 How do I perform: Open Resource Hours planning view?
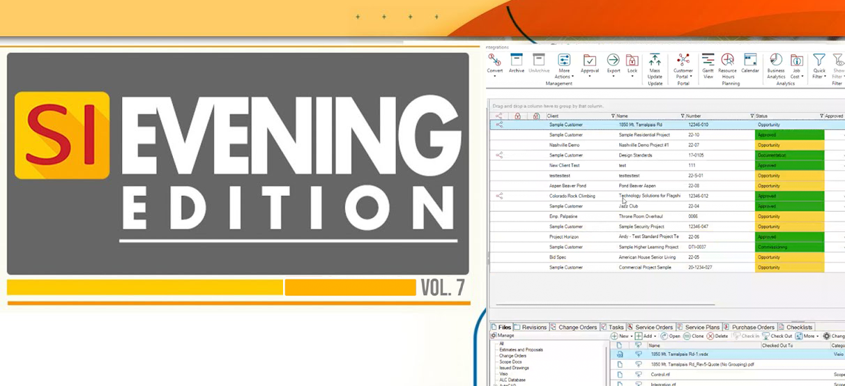click(x=728, y=66)
